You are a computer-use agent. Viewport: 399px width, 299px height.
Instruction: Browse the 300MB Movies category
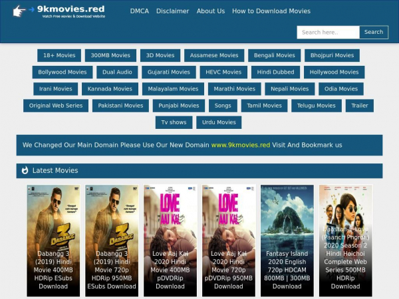tap(110, 56)
